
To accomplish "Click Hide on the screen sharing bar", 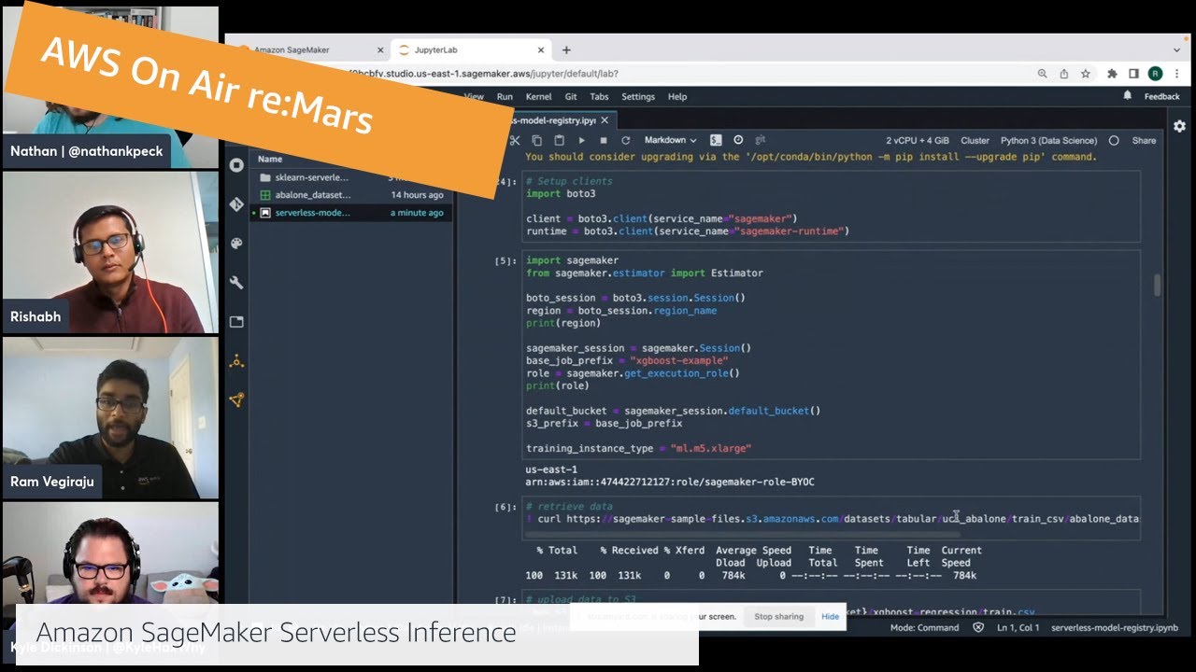I will tap(830, 617).
